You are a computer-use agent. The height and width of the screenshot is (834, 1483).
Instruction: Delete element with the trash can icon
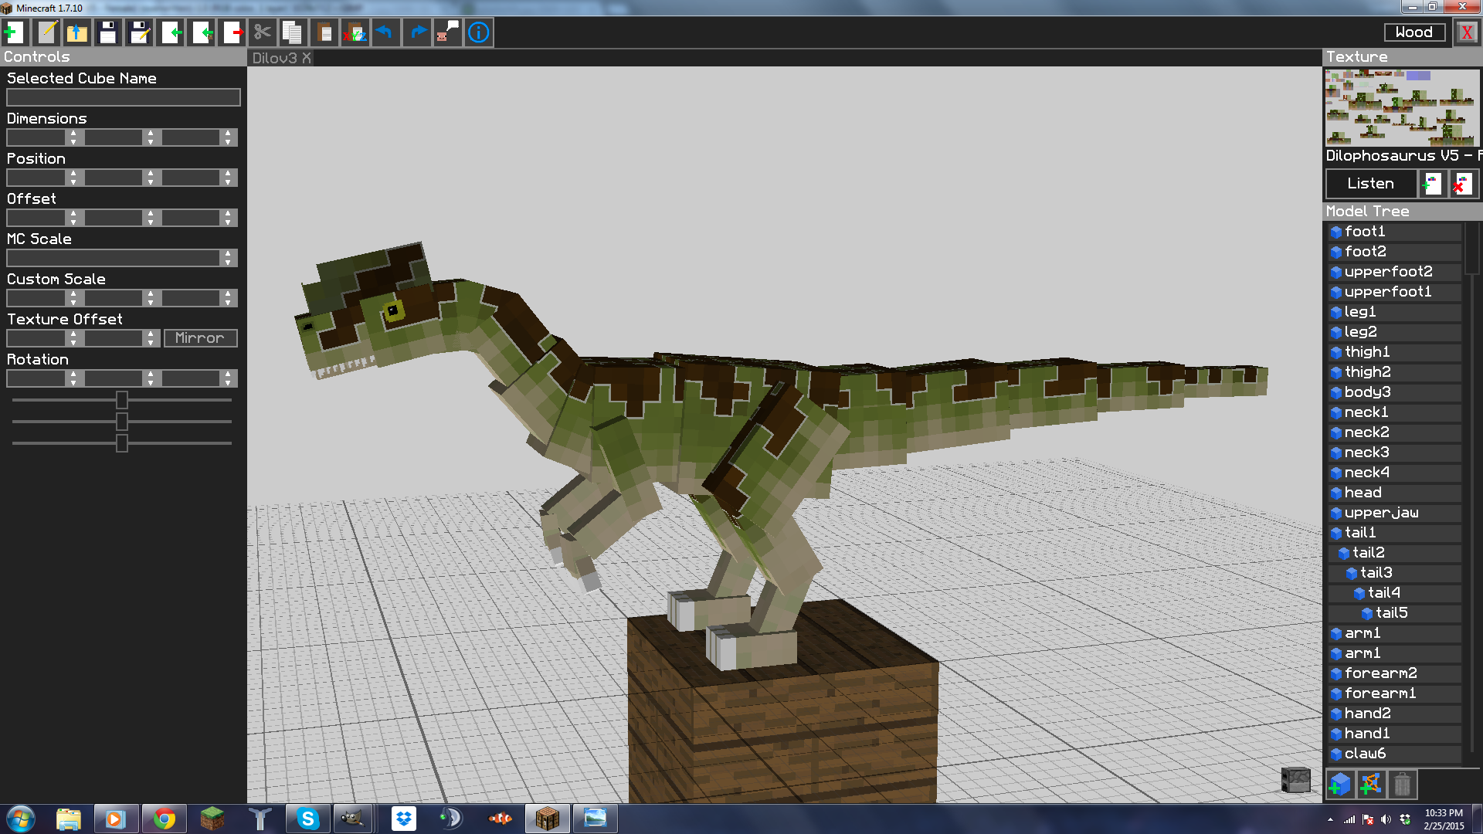(x=1402, y=785)
